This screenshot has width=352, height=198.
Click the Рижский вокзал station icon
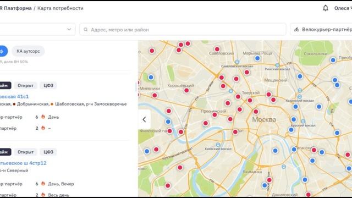pos(277,65)
